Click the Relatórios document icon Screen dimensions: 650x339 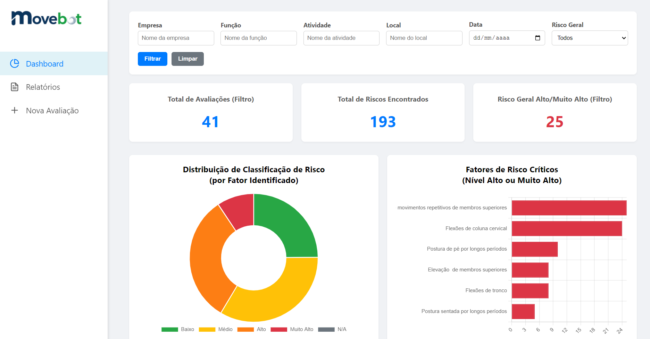pos(15,87)
